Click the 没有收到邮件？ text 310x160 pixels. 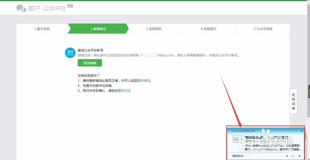pos(88,75)
